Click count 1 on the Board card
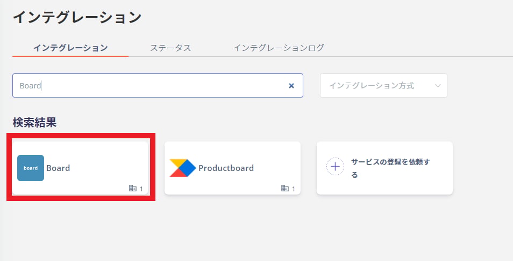The height and width of the screenshot is (261, 513). [141, 189]
